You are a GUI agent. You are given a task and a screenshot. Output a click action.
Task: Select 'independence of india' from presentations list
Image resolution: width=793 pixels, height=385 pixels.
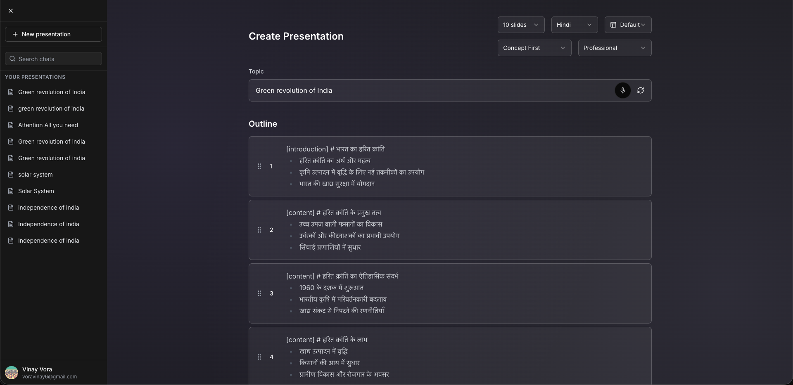(x=48, y=208)
